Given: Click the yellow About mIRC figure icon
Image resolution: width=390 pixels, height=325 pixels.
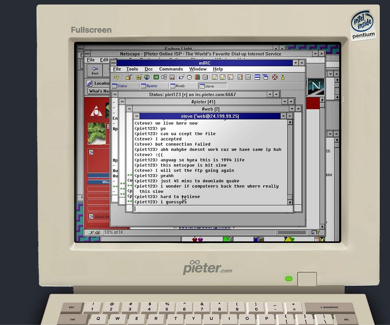Looking at the screenshot, I should [283, 77].
